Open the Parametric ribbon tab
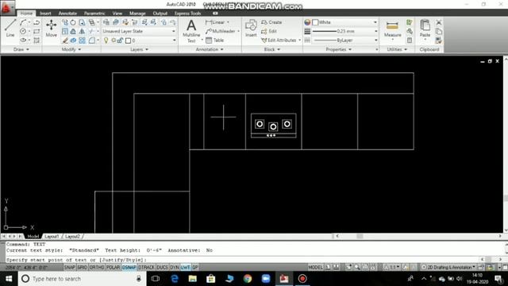508x286 pixels. tap(94, 14)
